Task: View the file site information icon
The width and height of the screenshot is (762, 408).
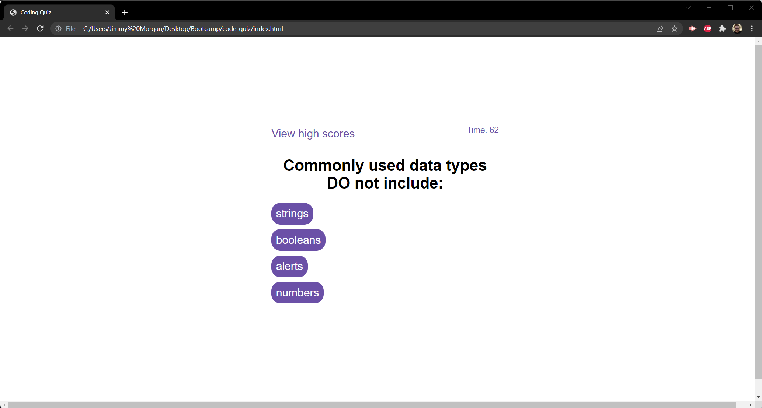Action: pos(58,29)
